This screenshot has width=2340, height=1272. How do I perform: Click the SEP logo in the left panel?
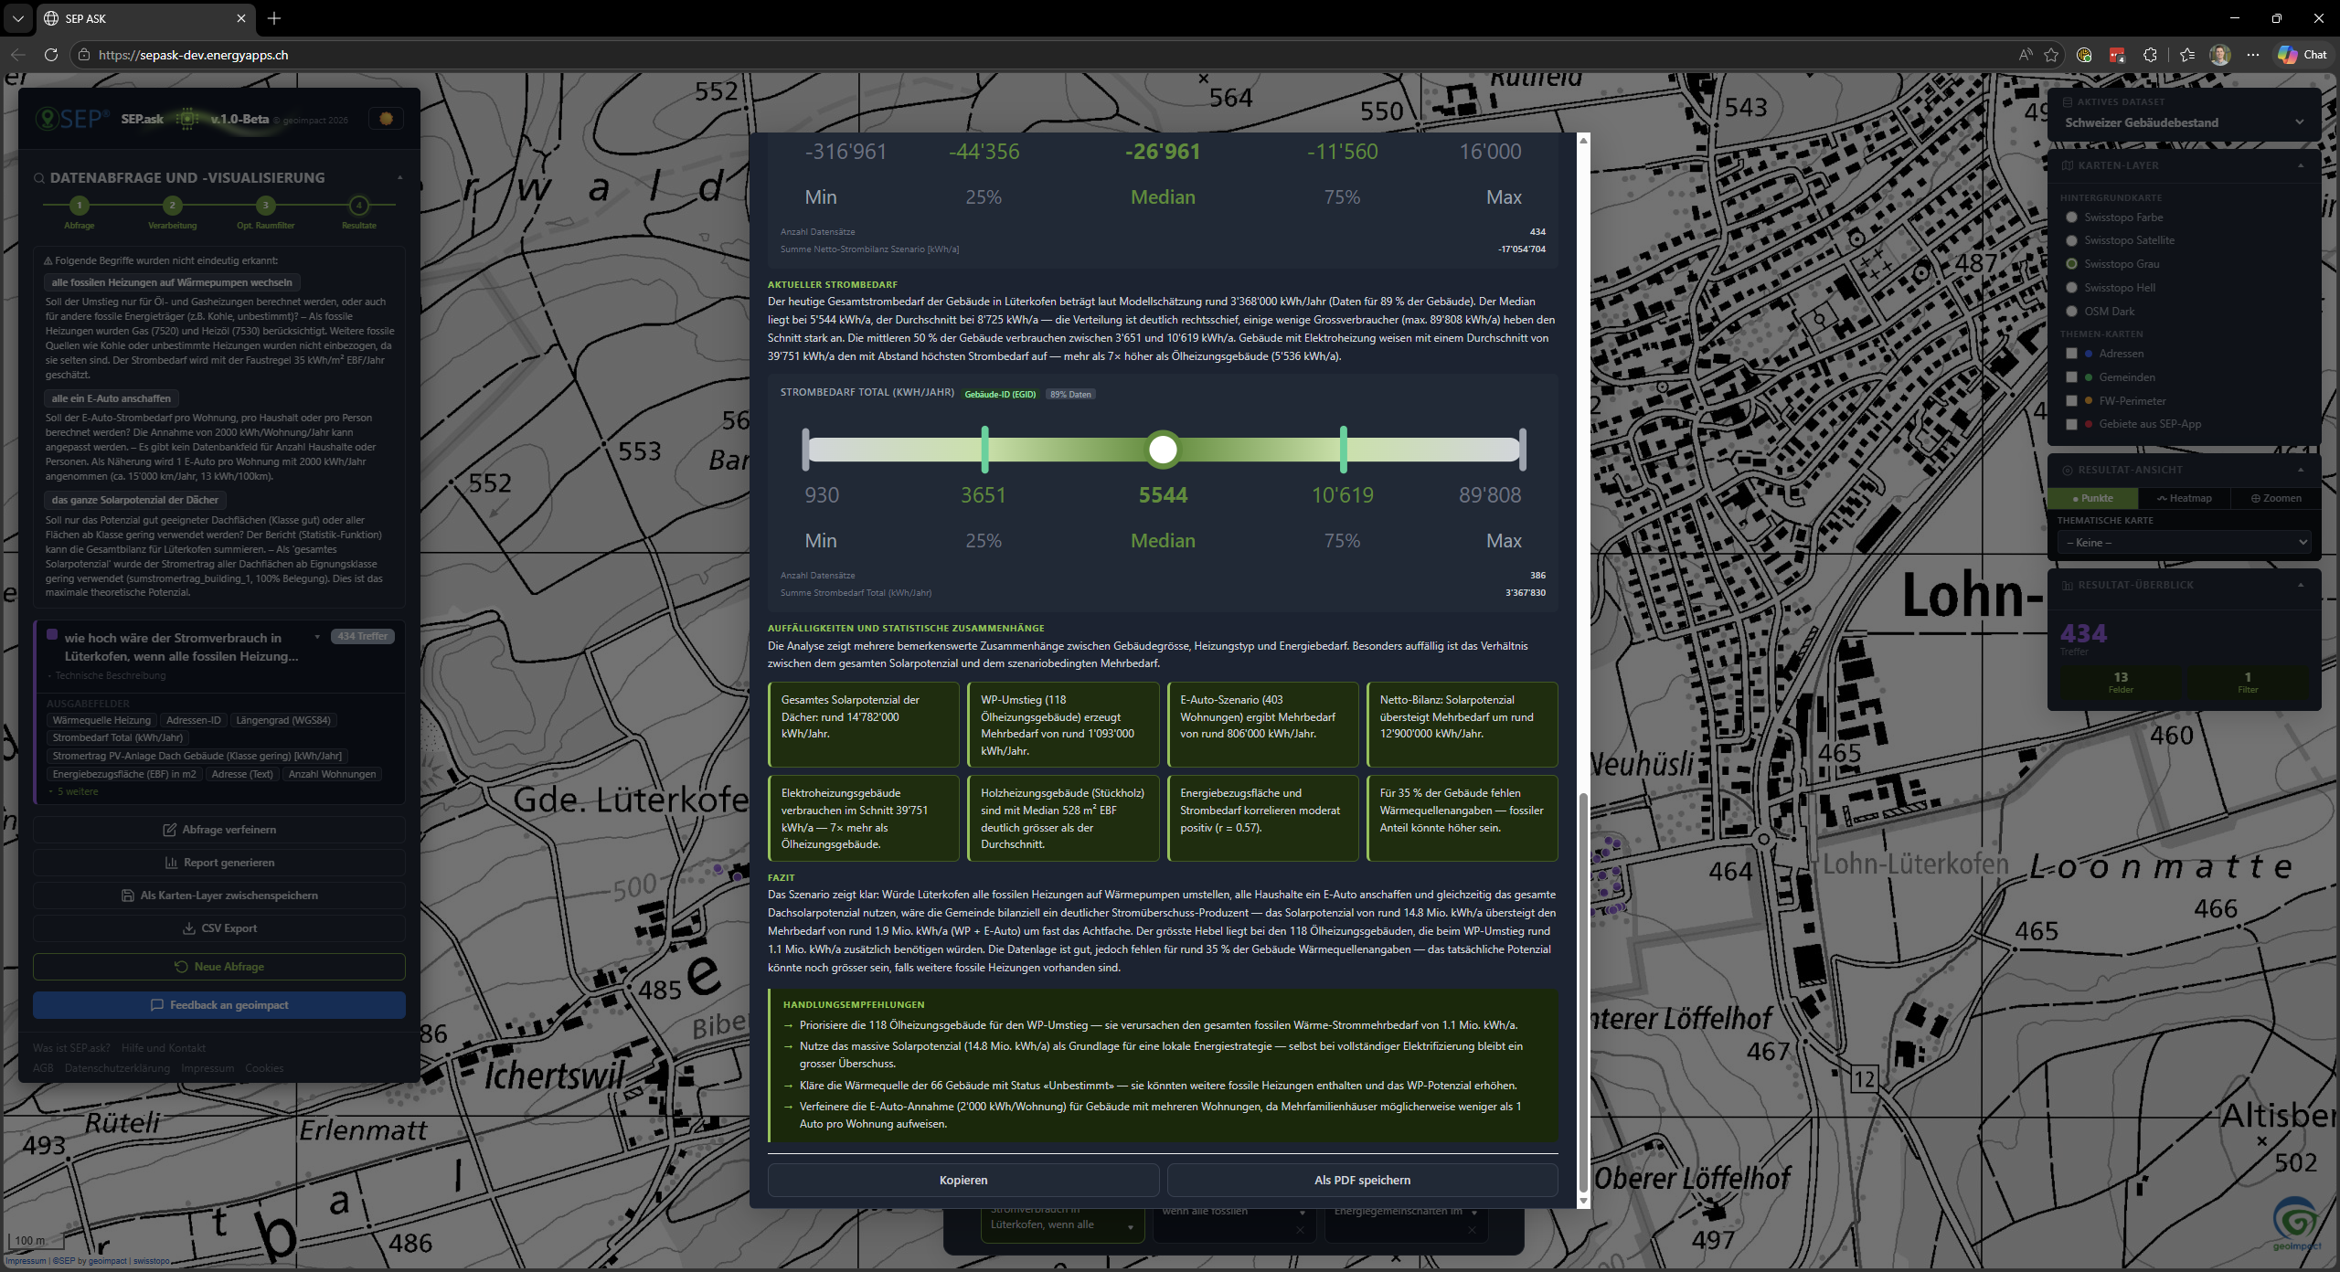pos(72,119)
